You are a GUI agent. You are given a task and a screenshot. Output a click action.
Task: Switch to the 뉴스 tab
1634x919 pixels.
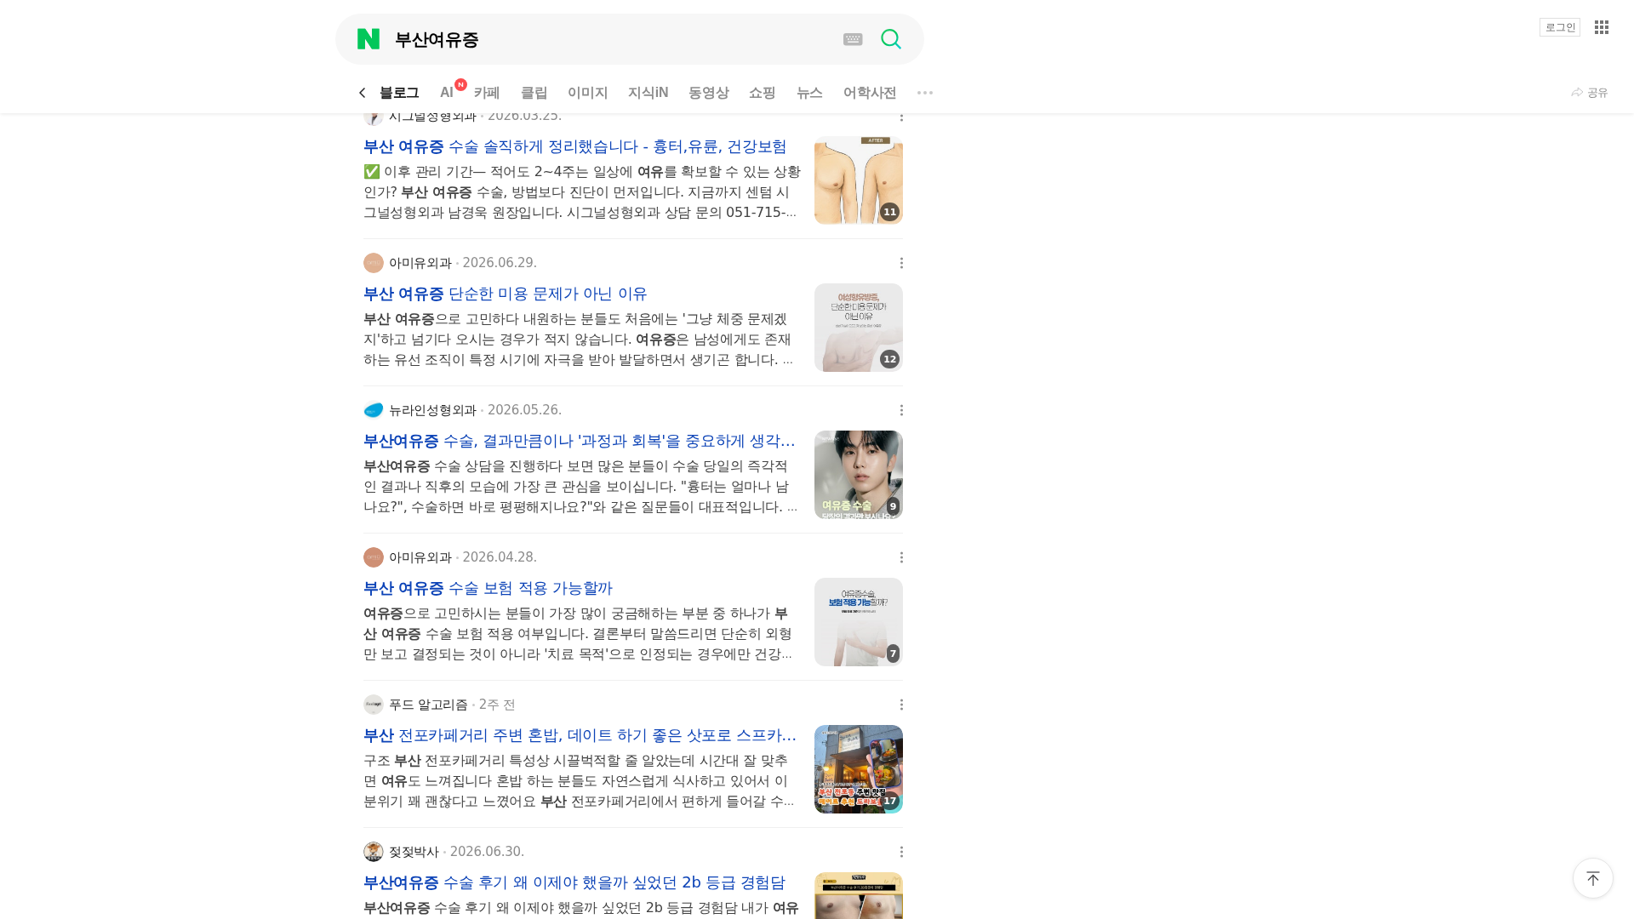(809, 93)
